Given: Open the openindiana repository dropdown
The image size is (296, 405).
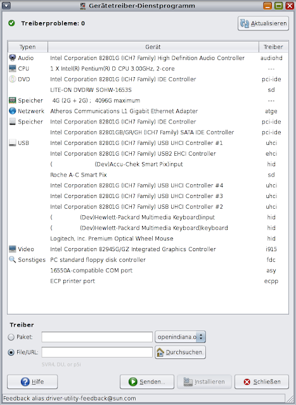Looking at the screenshot, I should pyautogui.click(x=181, y=337).
